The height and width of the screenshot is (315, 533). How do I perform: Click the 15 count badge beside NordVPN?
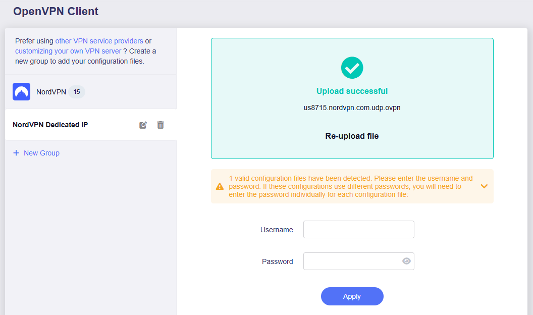77,92
